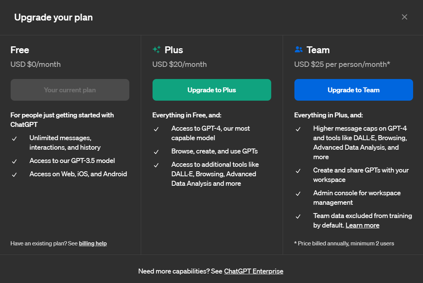
Task: Click checkmark beside Access to additional tools
Action: click(x=156, y=165)
